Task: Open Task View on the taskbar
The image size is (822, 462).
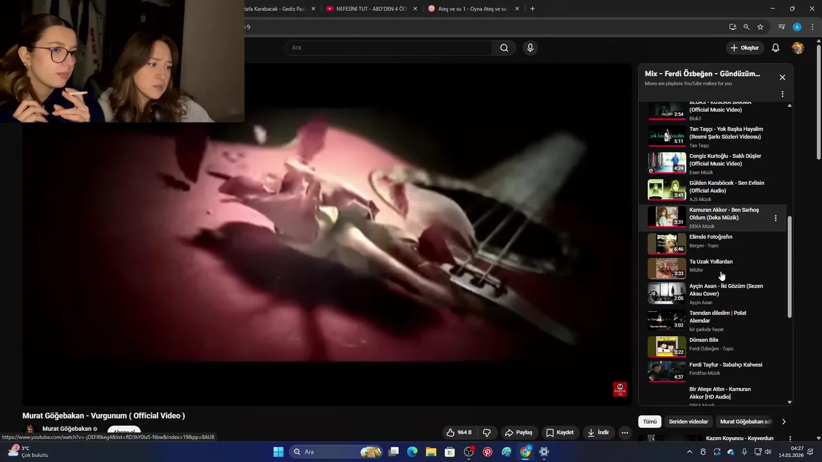Action: 394,452
